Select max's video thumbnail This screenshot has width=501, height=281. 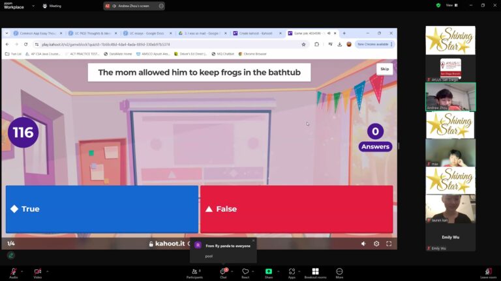[x=451, y=153]
